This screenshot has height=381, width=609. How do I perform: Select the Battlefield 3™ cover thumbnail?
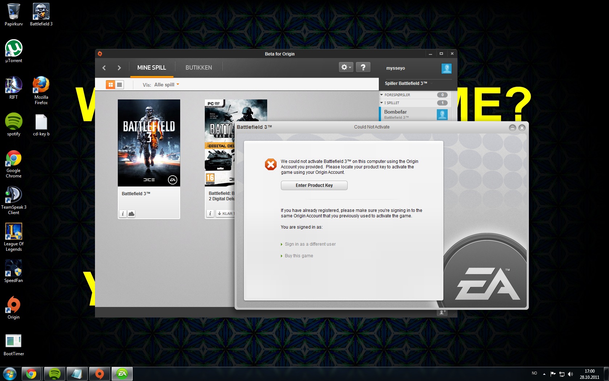click(149, 143)
